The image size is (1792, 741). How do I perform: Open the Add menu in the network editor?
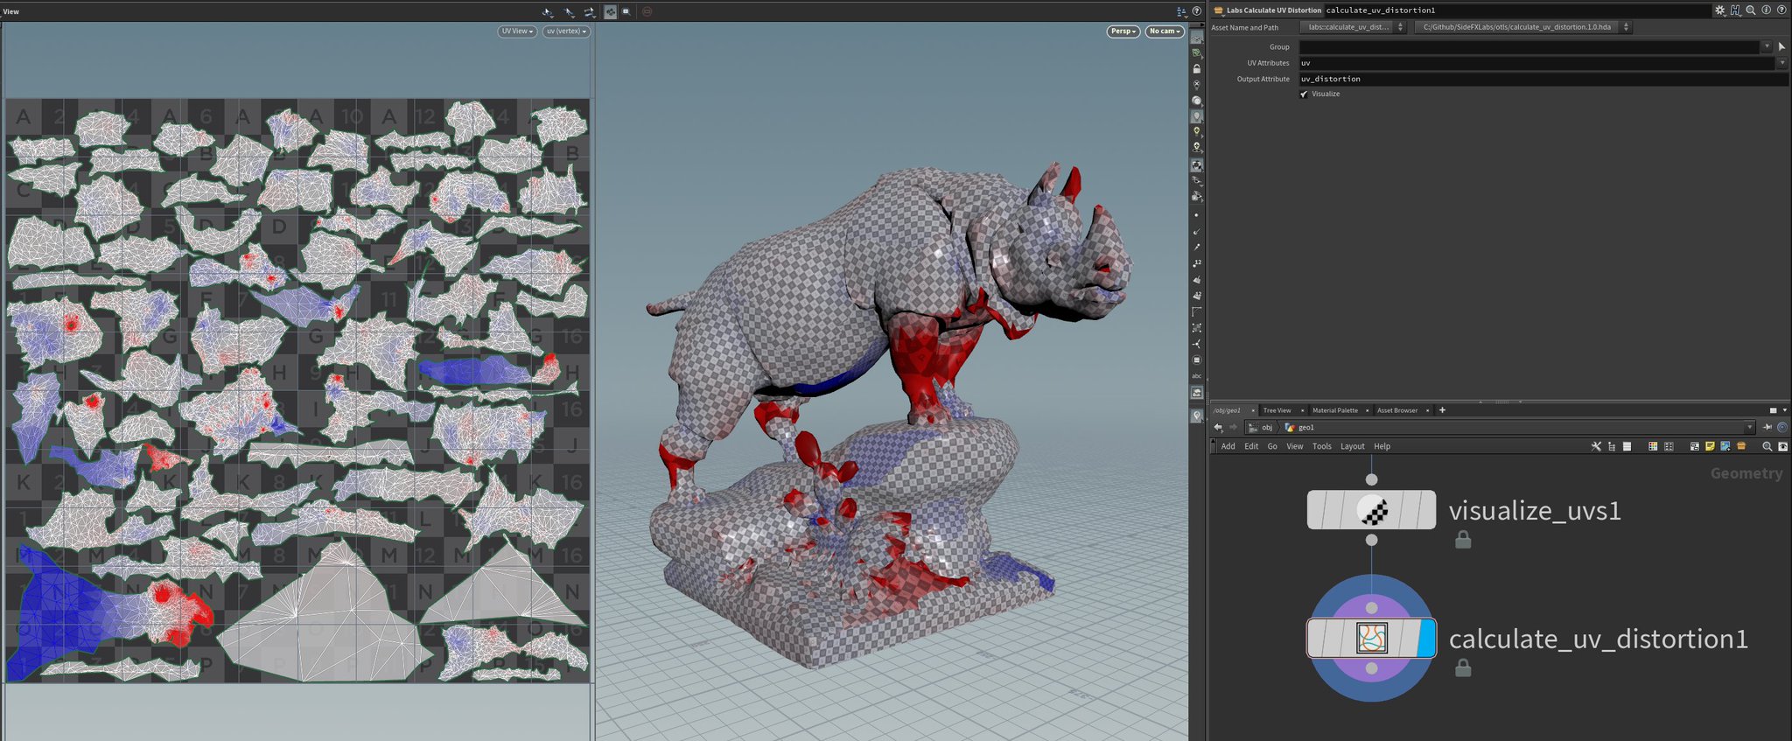[x=1228, y=446]
